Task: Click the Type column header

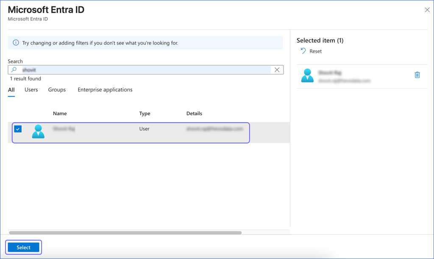Action: [x=145, y=113]
